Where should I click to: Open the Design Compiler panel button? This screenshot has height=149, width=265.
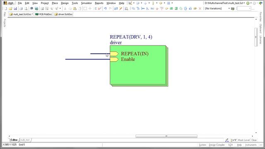tap(217, 145)
